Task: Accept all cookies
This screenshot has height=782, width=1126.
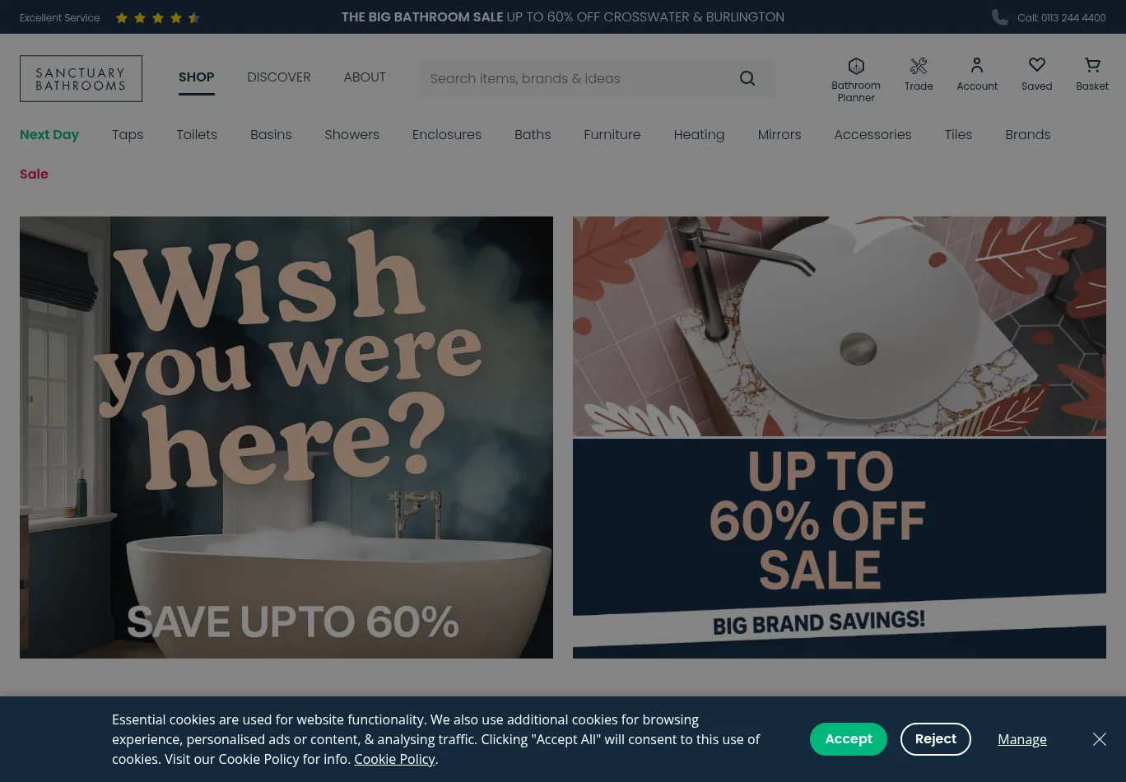Action: 849,739
